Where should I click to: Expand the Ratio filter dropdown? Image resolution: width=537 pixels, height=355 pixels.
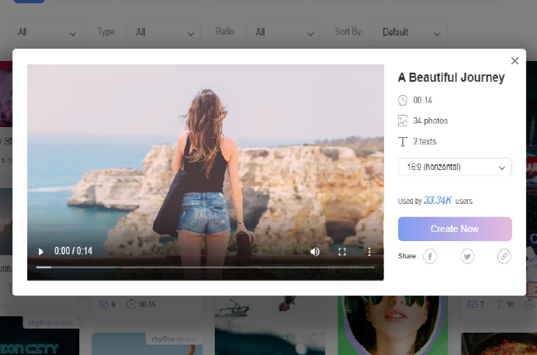(x=286, y=32)
